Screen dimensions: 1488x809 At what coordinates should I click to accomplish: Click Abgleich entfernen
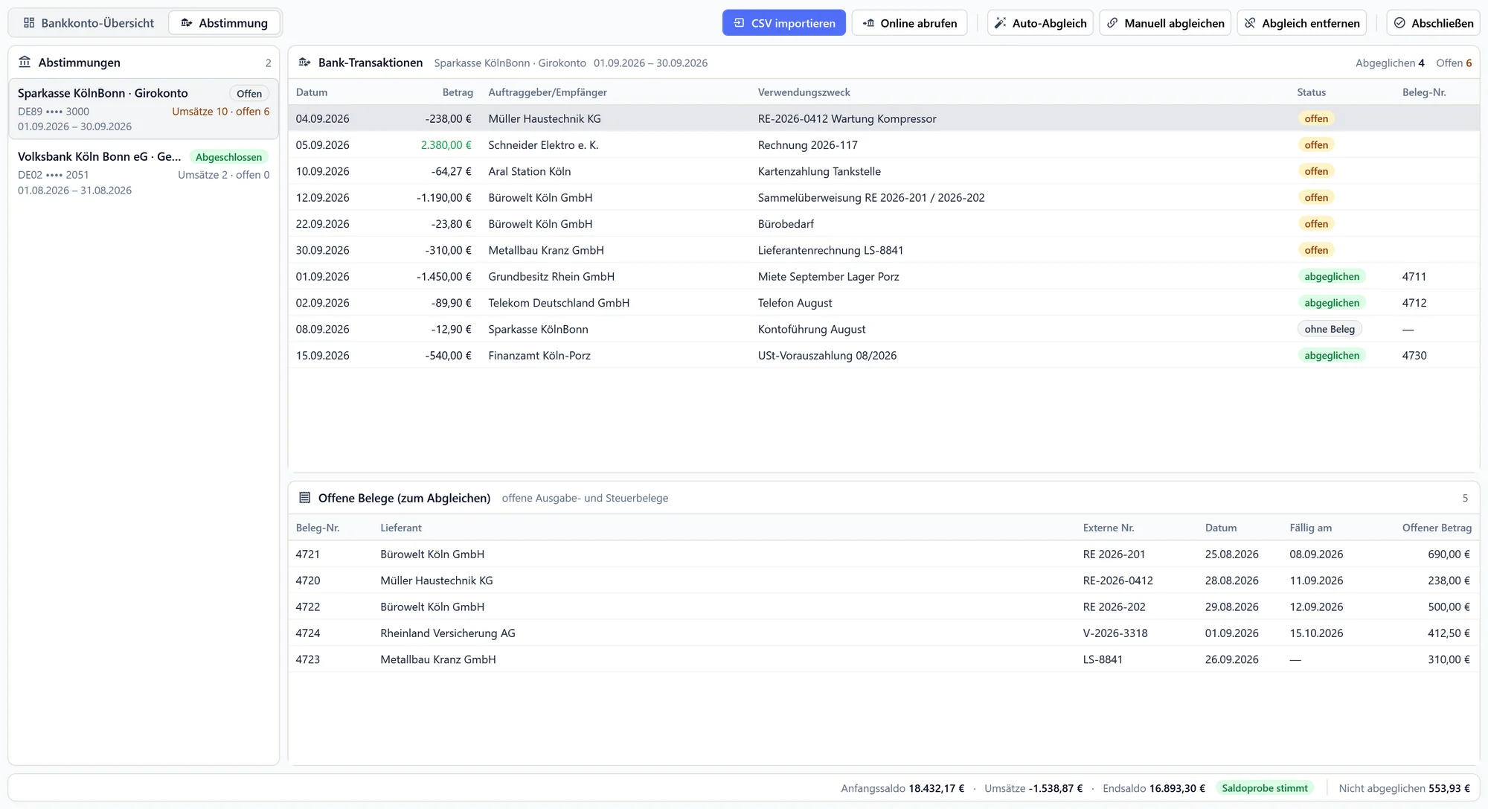(1302, 23)
